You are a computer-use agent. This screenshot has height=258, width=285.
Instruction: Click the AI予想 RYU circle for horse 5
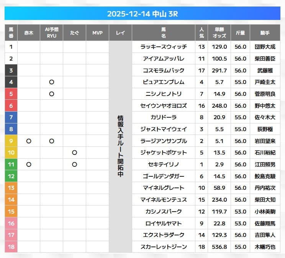pos(51,94)
